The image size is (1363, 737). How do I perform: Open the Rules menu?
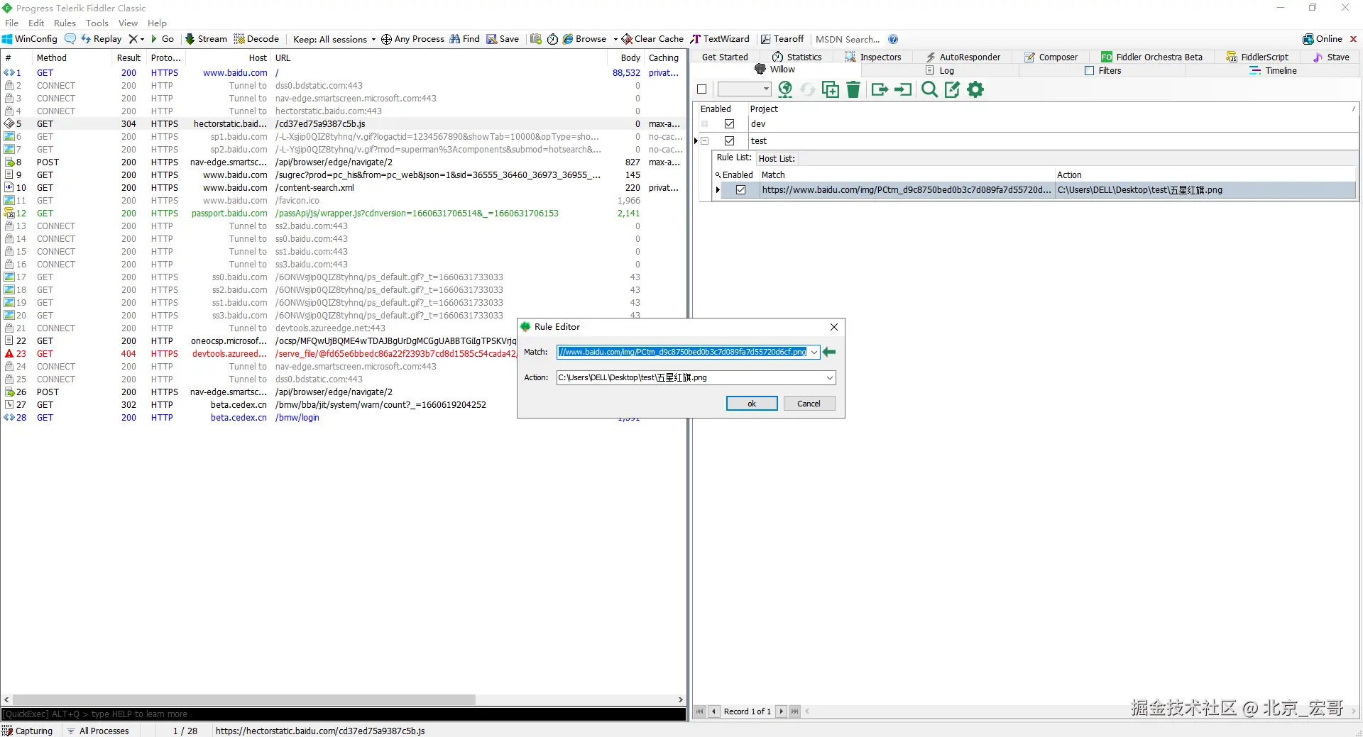[x=65, y=23]
